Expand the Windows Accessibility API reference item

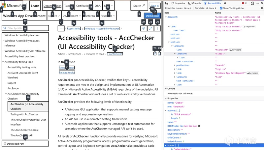point(3,51)
